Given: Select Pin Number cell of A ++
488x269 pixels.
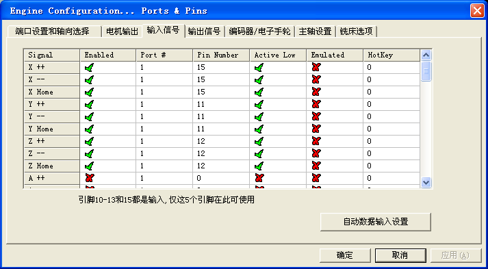Looking at the screenshot, I should pos(221,179).
